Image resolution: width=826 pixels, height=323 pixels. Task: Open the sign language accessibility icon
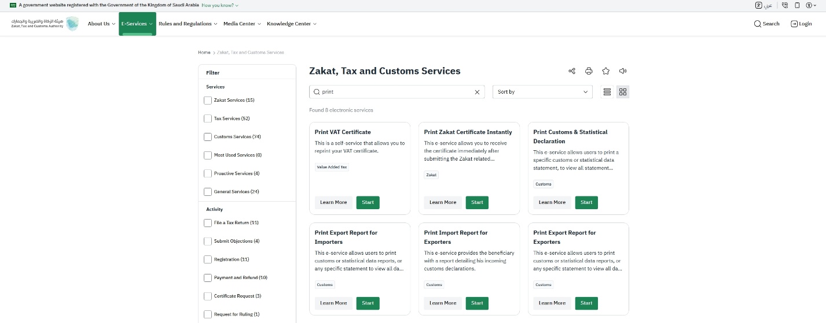pos(759,5)
